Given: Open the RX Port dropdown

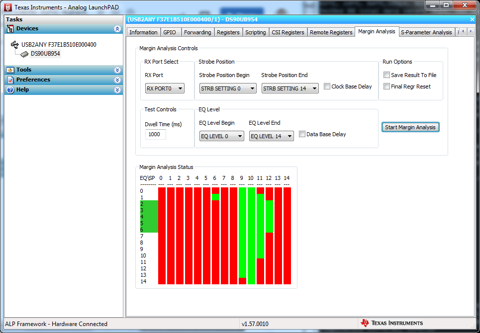Looking at the screenshot, I should pyautogui.click(x=165, y=88).
